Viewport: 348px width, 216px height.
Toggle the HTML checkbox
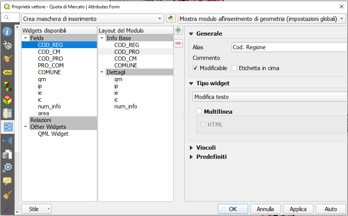(x=203, y=124)
